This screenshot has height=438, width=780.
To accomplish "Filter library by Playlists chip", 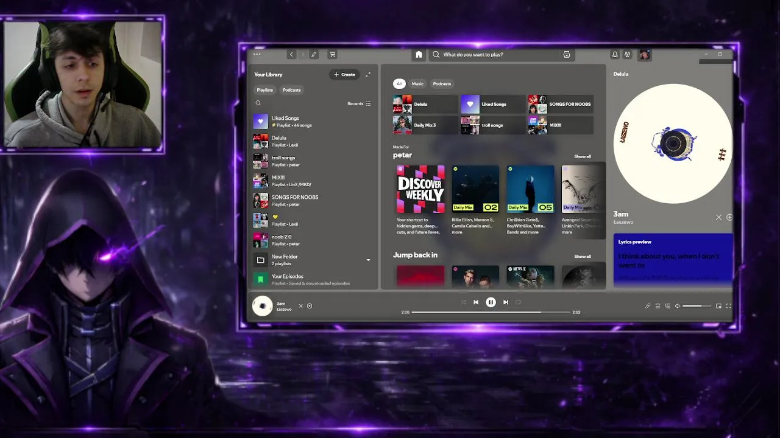I will (x=265, y=90).
